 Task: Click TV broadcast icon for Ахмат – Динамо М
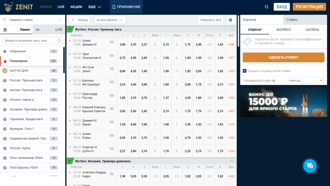click(112, 42)
